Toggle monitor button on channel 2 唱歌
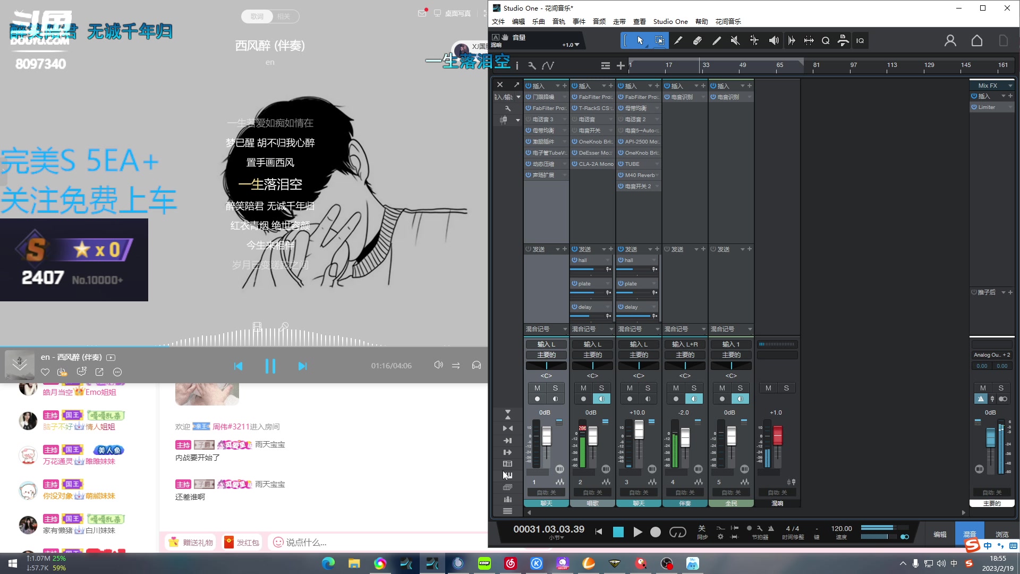The image size is (1020, 574). [601, 399]
